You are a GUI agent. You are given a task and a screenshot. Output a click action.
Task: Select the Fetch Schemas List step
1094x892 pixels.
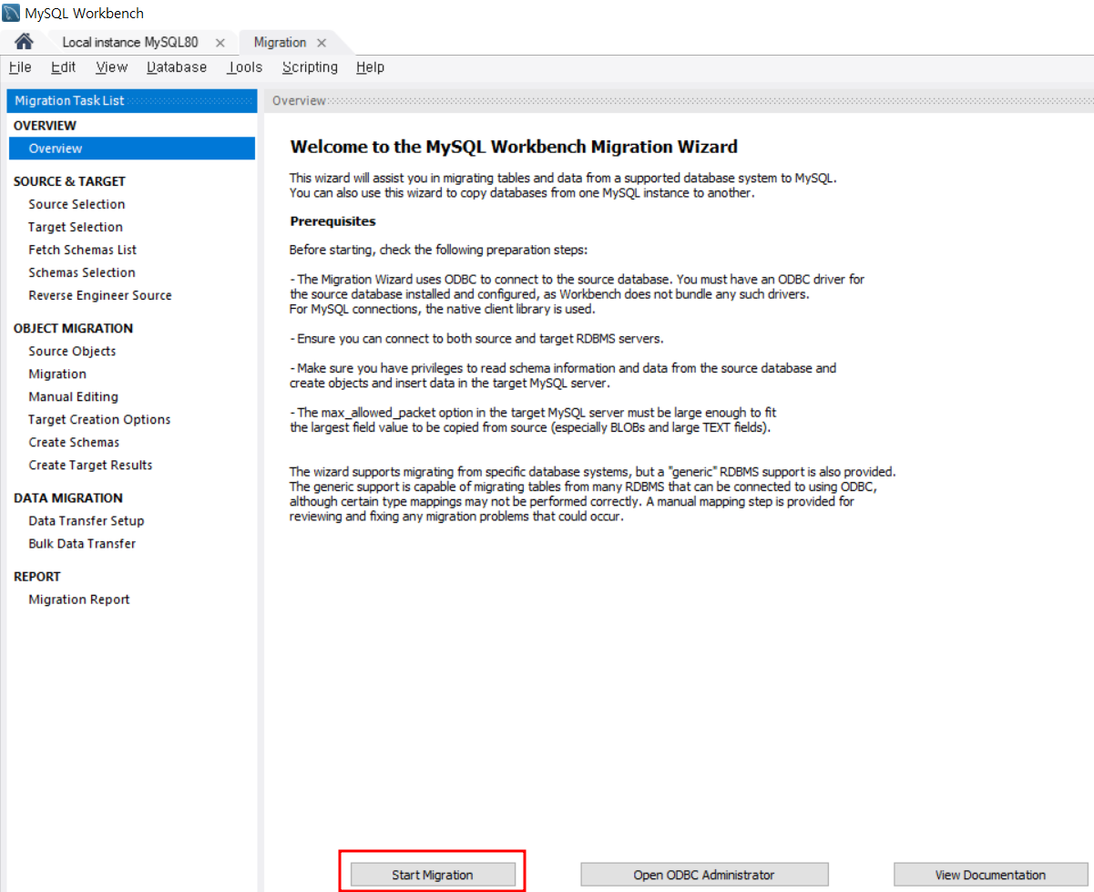pyautogui.click(x=83, y=250)
